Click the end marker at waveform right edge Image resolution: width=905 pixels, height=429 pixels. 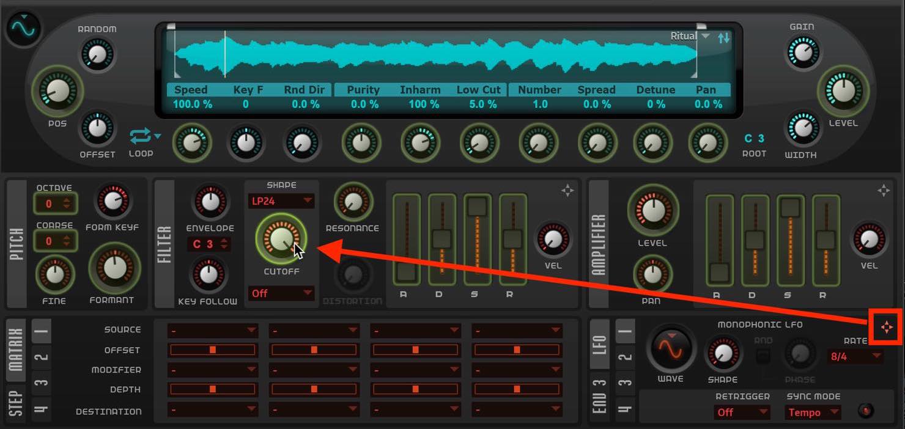click(x=701, y=27)
